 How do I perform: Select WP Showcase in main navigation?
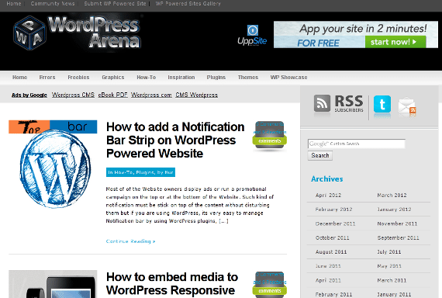coord(288,78)
